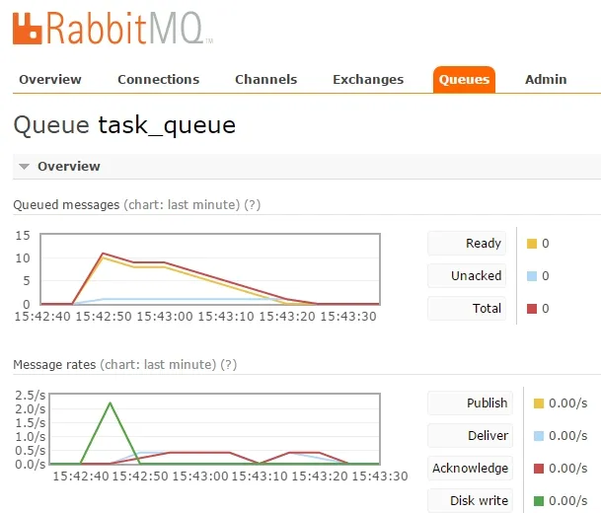
Task: Click the Total legend label
Action: tap(467, 309)
